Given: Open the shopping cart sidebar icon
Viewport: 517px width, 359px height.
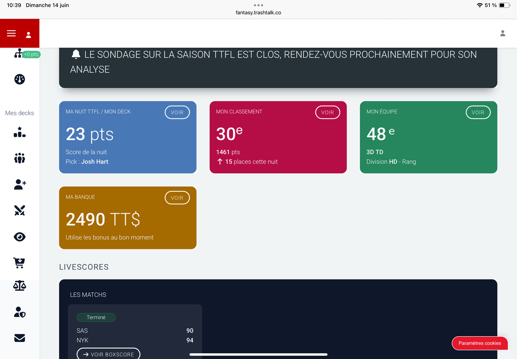Looking at the screenshot, I should [x=19, y=263].
